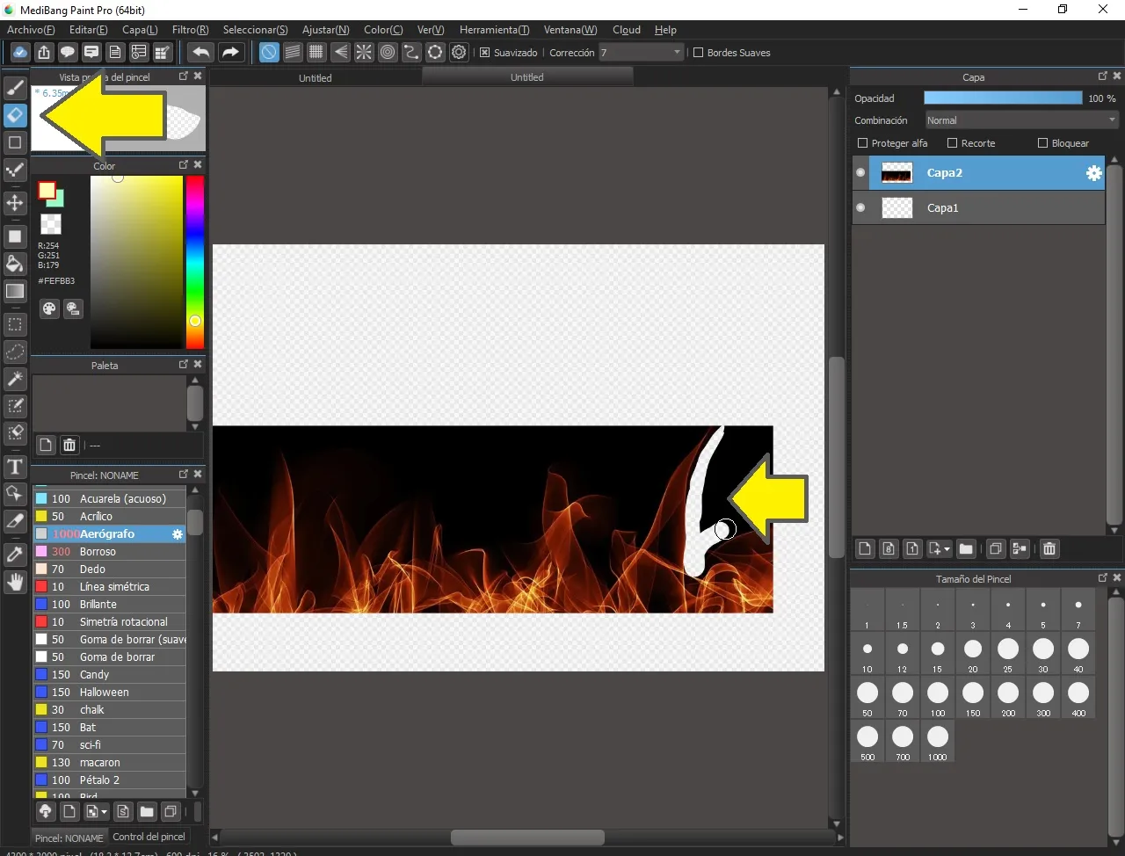Image resolution: width=1125 pixels, height=856 pixels.
Task: Enable the radial snap guide
Action: pyautogui.click(x=364, y=53)
